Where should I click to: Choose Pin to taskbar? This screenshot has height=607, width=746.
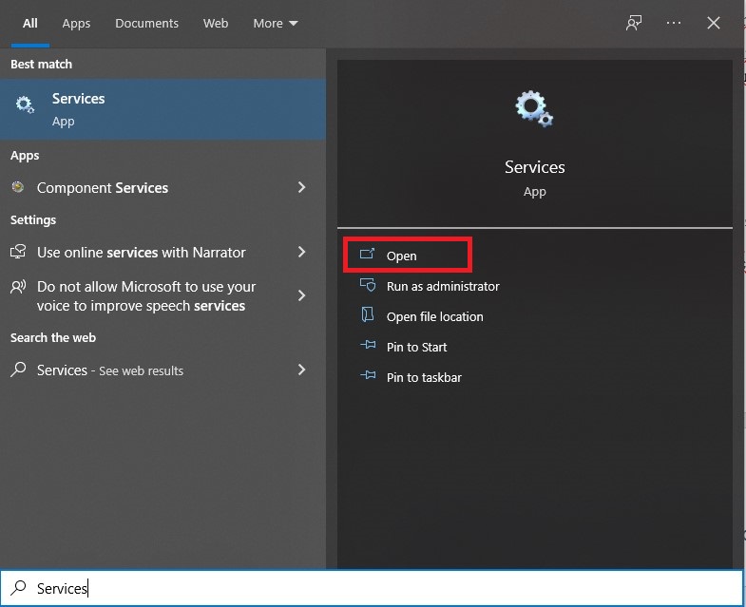pos(424,378)
